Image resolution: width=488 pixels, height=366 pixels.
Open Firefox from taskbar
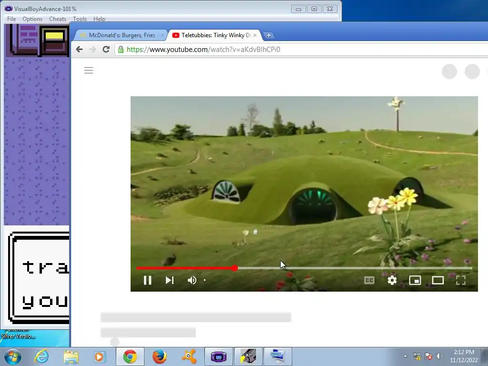tap(159, 356)
